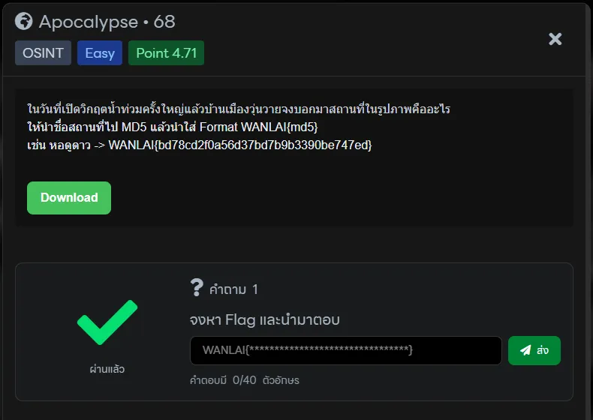Select the OSINT category tag
The width and height of the screenshot is (593, 420).
44,53
